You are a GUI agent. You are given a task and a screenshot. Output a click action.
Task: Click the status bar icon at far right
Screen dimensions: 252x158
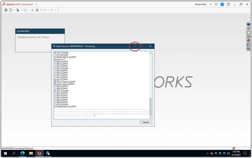[x=234, y=148]
